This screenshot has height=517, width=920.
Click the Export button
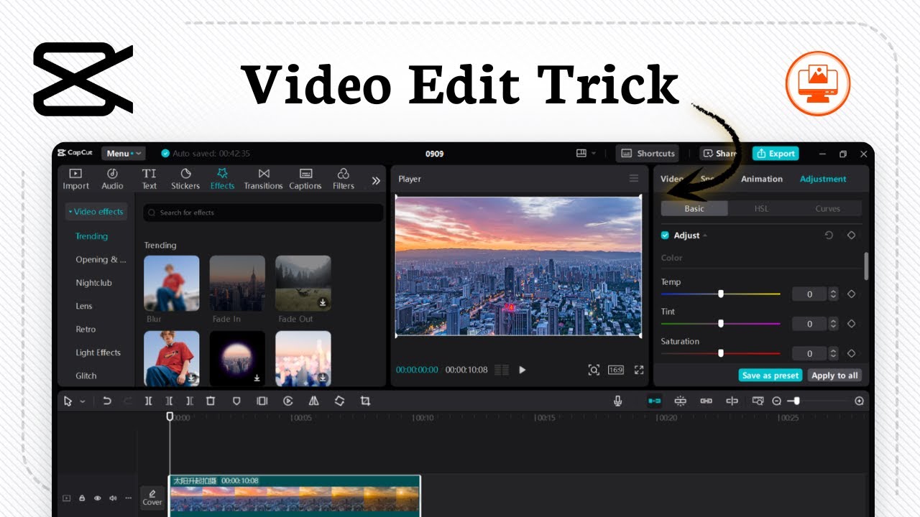coord(776,153)
